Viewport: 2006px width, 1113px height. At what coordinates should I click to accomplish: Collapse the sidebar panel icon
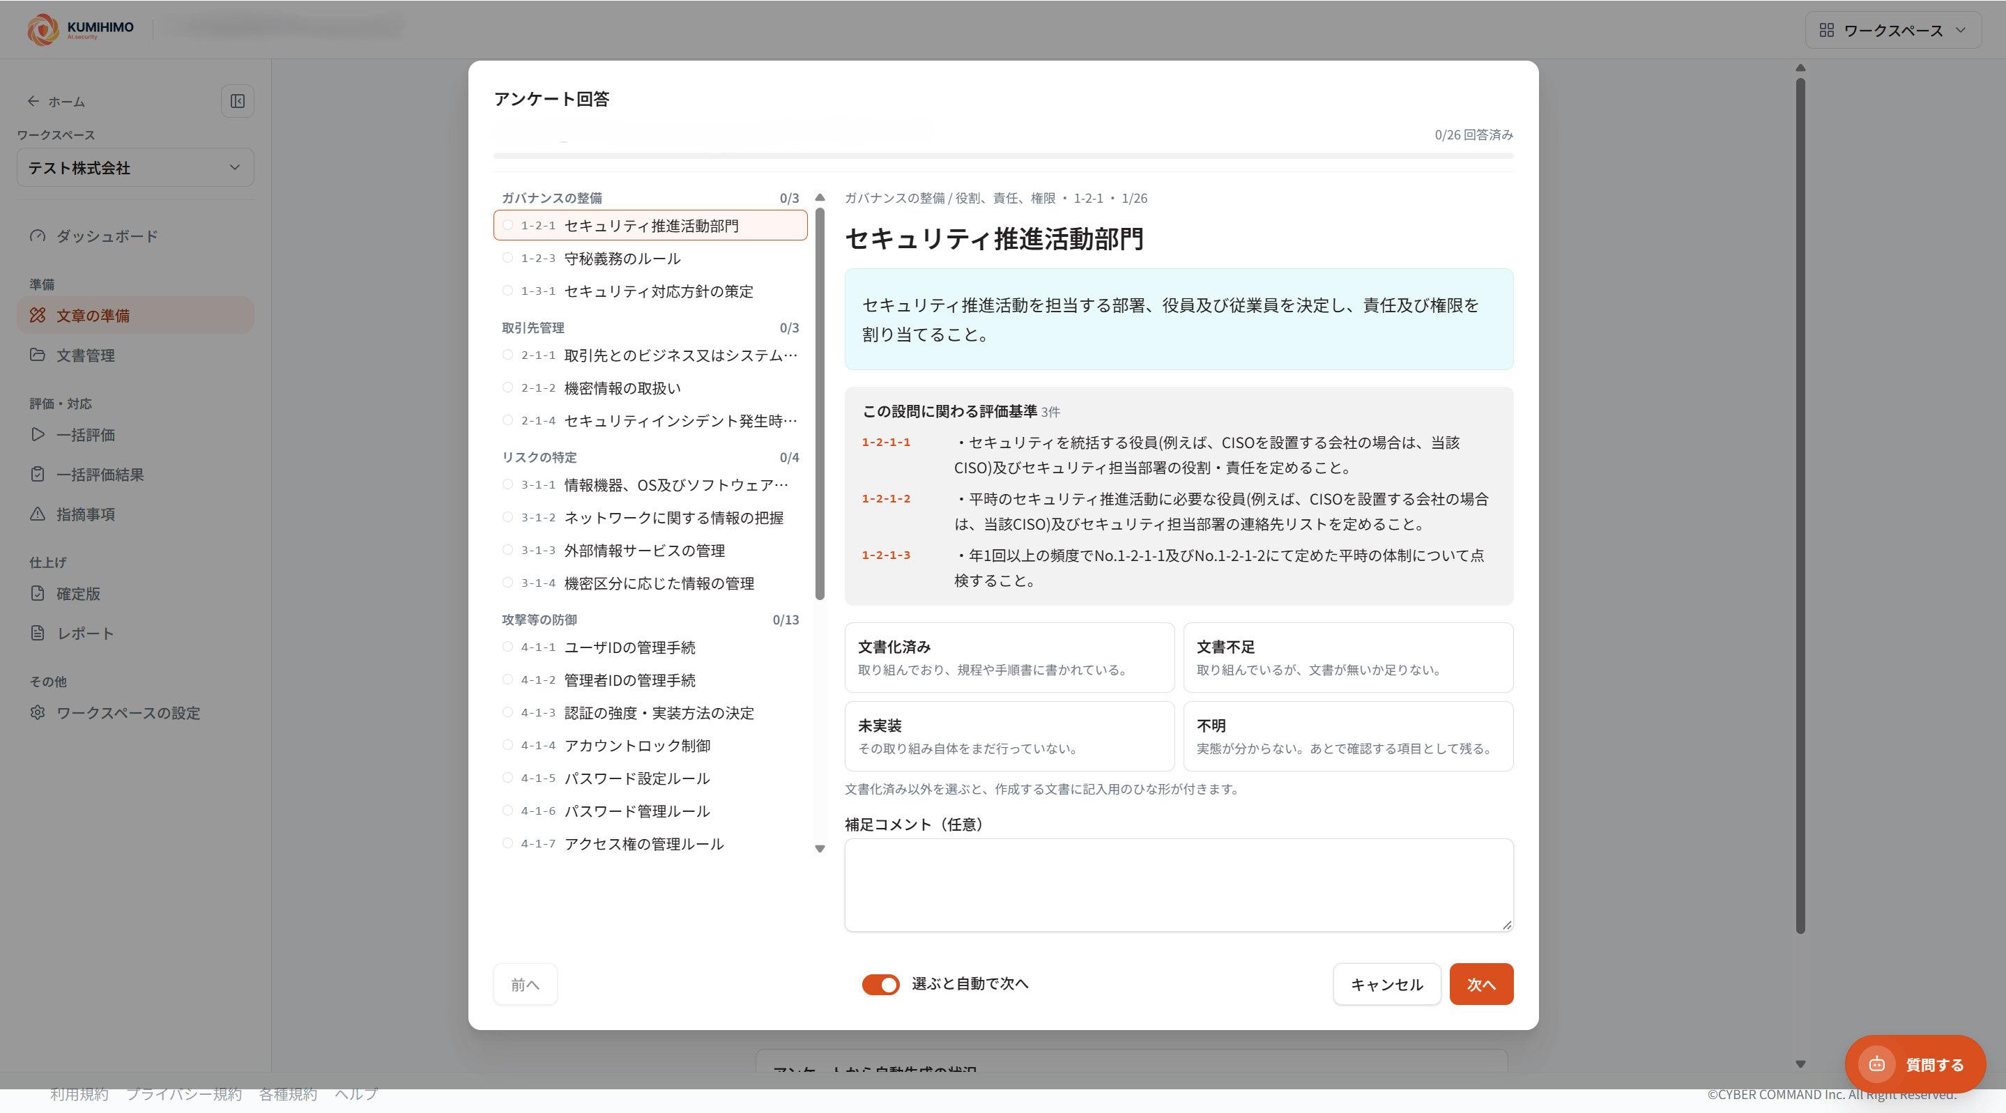[x=238, y=101]
